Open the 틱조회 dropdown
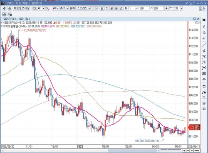Image resolution: width=208 pixels, height=153 pixels. tap(181, 8)
